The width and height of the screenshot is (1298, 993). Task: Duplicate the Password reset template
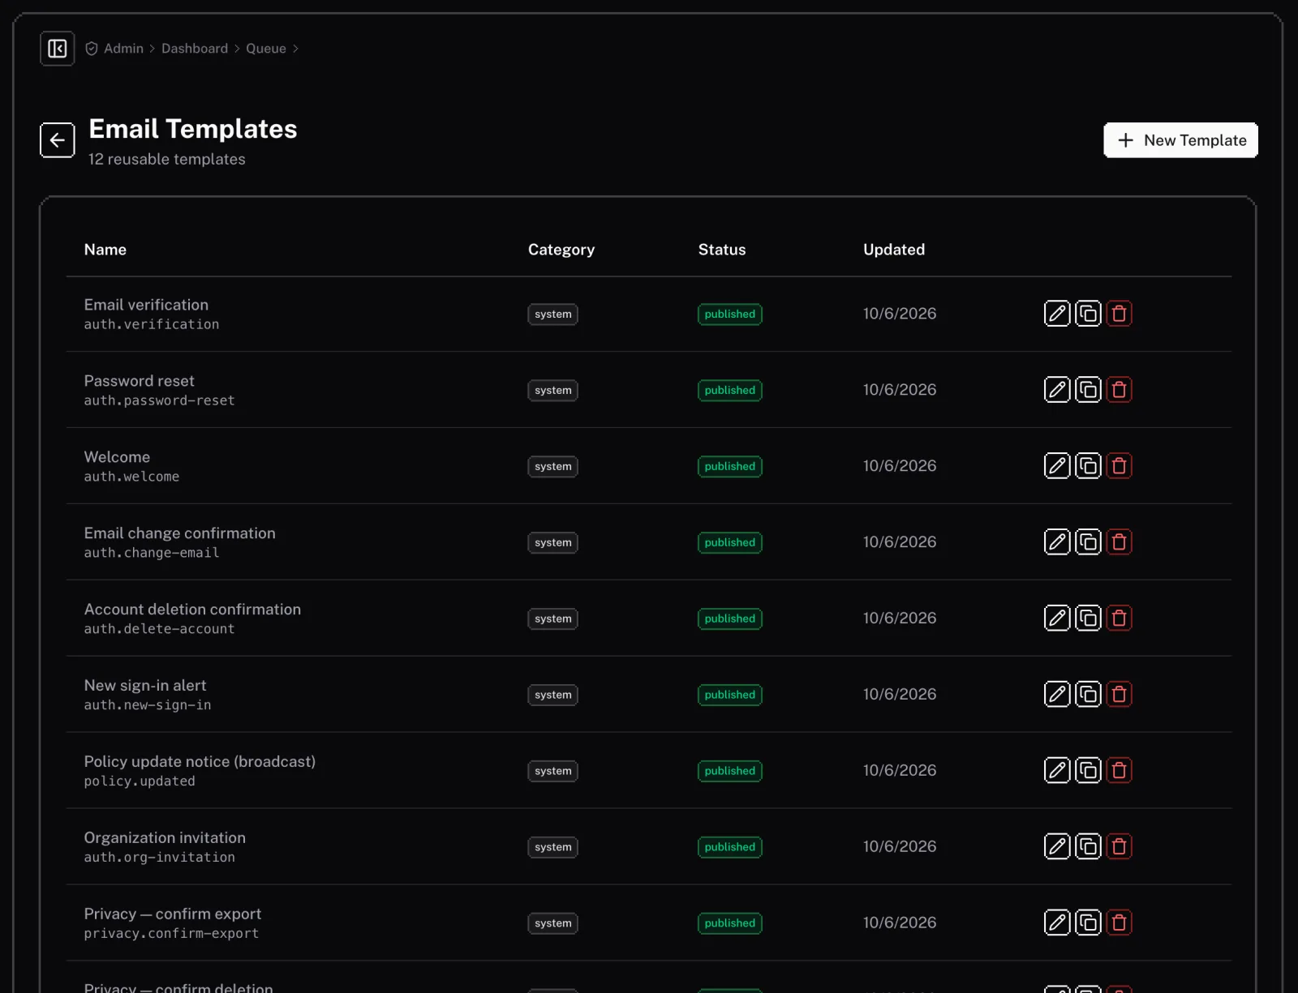point(1088,390)
